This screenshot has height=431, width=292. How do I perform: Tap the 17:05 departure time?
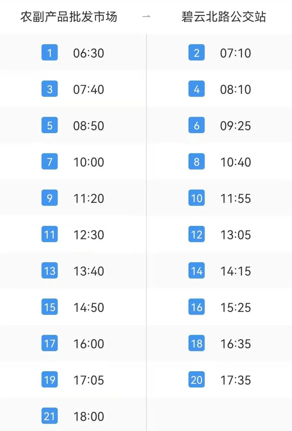[88, 380]
